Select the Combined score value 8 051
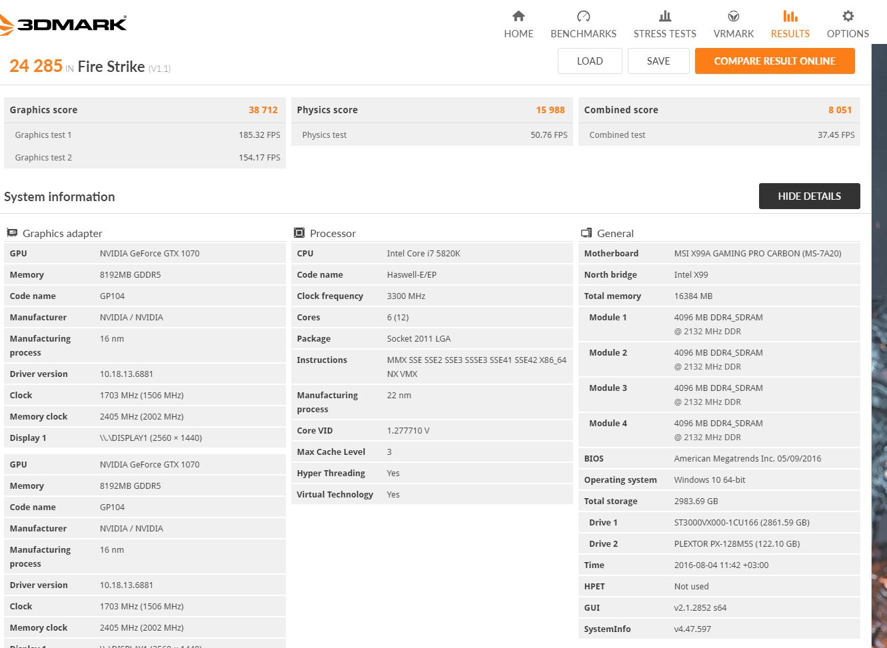This screenshot has height=648, width=887. click(840, 110)
